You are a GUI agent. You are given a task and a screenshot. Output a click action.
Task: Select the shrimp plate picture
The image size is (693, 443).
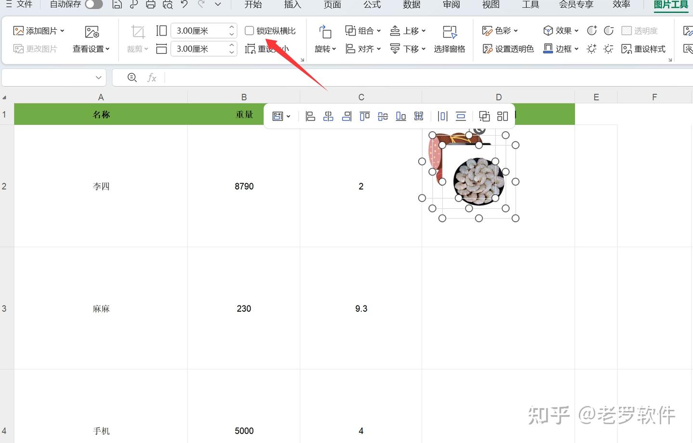(479, 181)
